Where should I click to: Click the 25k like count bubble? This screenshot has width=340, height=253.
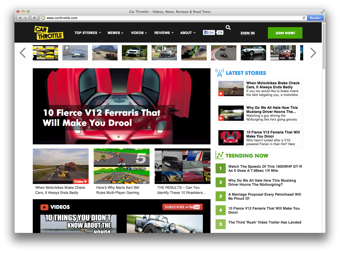[220, 32]
